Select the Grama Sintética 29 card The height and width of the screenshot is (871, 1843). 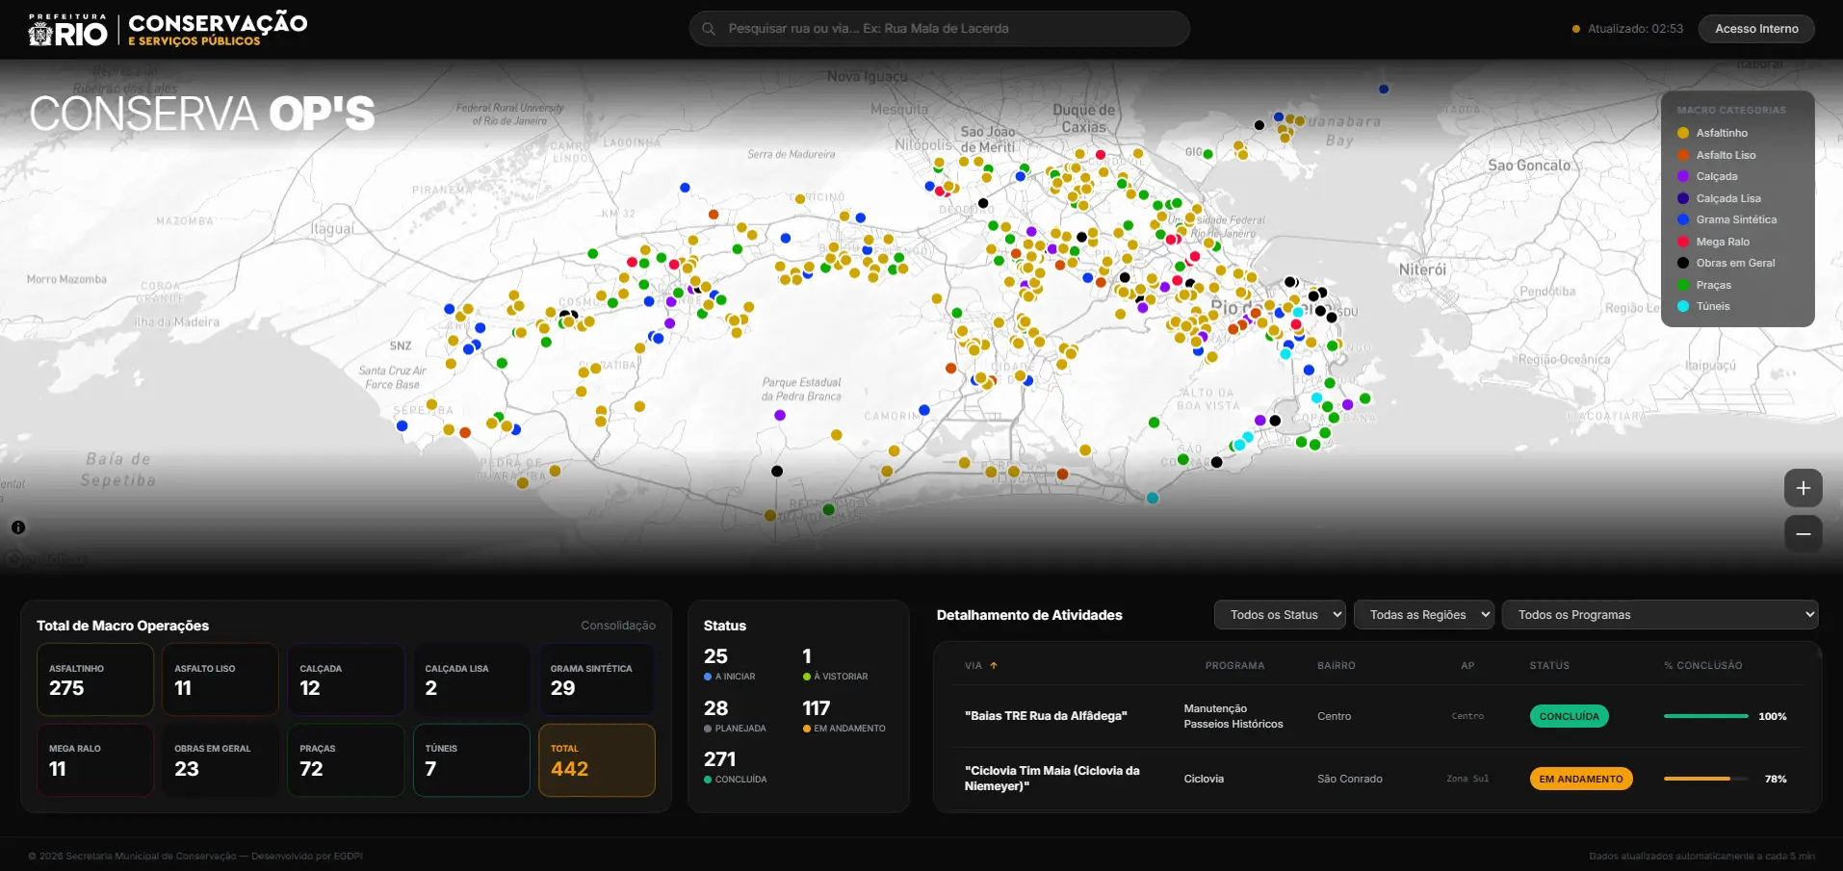tap(597, 679)
